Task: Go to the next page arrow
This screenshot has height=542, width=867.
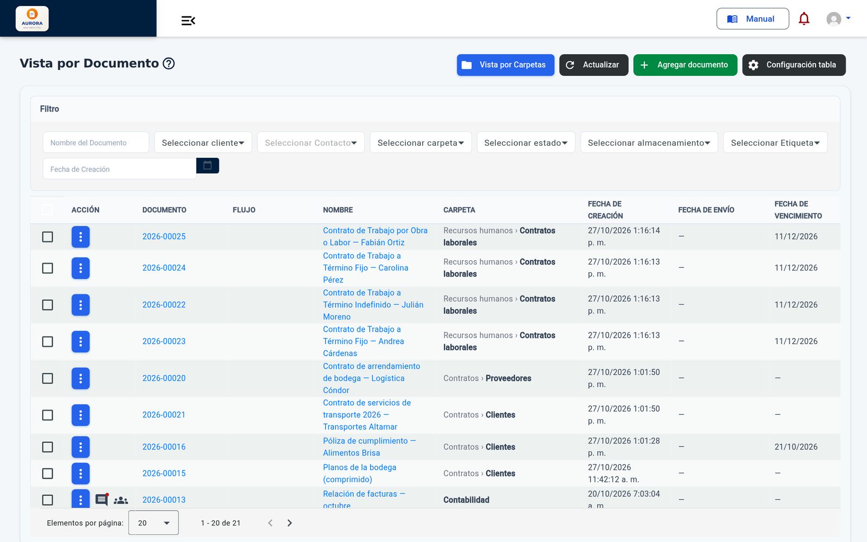Action: tap(289, 523)
